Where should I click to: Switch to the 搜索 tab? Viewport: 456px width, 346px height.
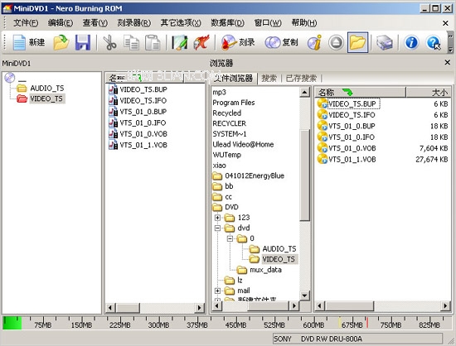coord(269,78)
